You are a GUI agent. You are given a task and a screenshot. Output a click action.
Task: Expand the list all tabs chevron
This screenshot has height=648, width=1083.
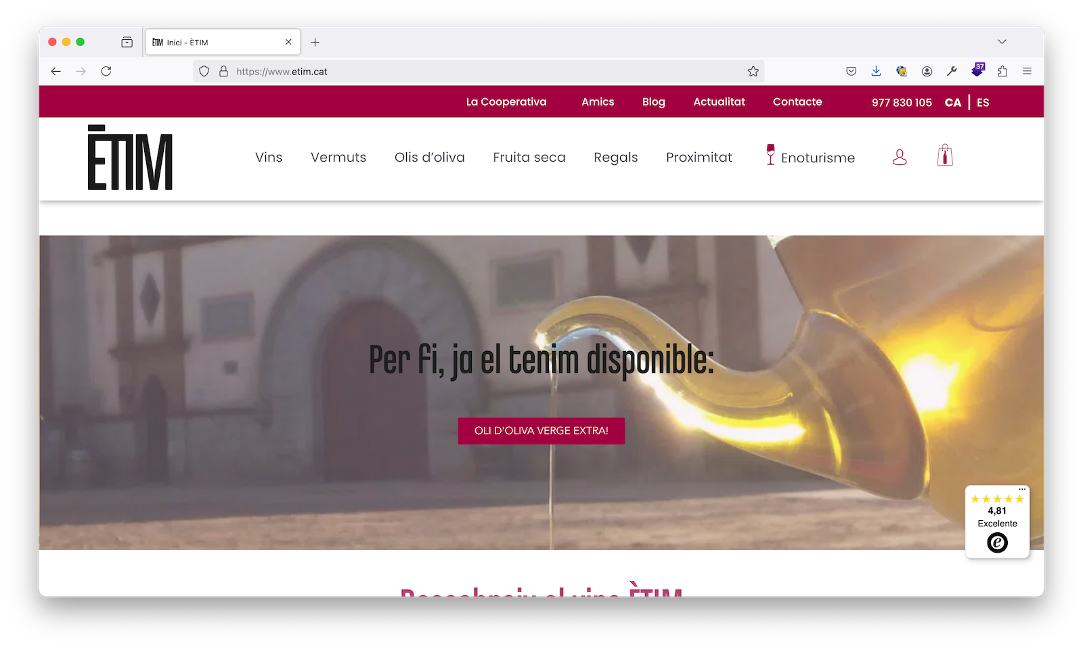(1002, 42)
